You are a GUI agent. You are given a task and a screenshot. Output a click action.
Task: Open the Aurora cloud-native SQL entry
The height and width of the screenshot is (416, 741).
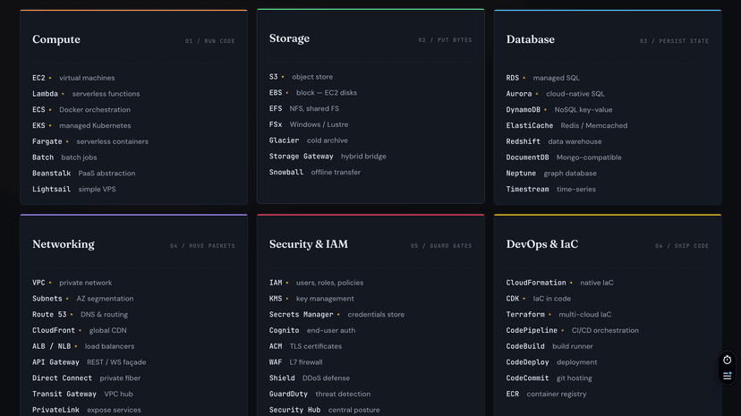pyautogui.click(x=555, y=94)
